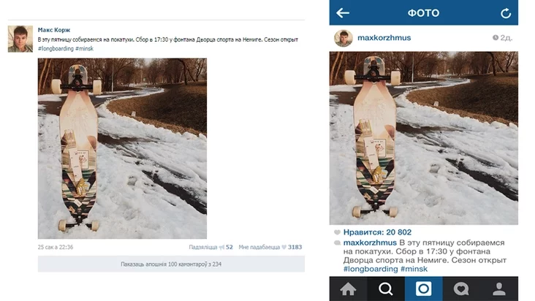Image resolution: width=535 pixels, height=301 pixels.
Task: Open the profile tab icon
Action: (499, 289)
